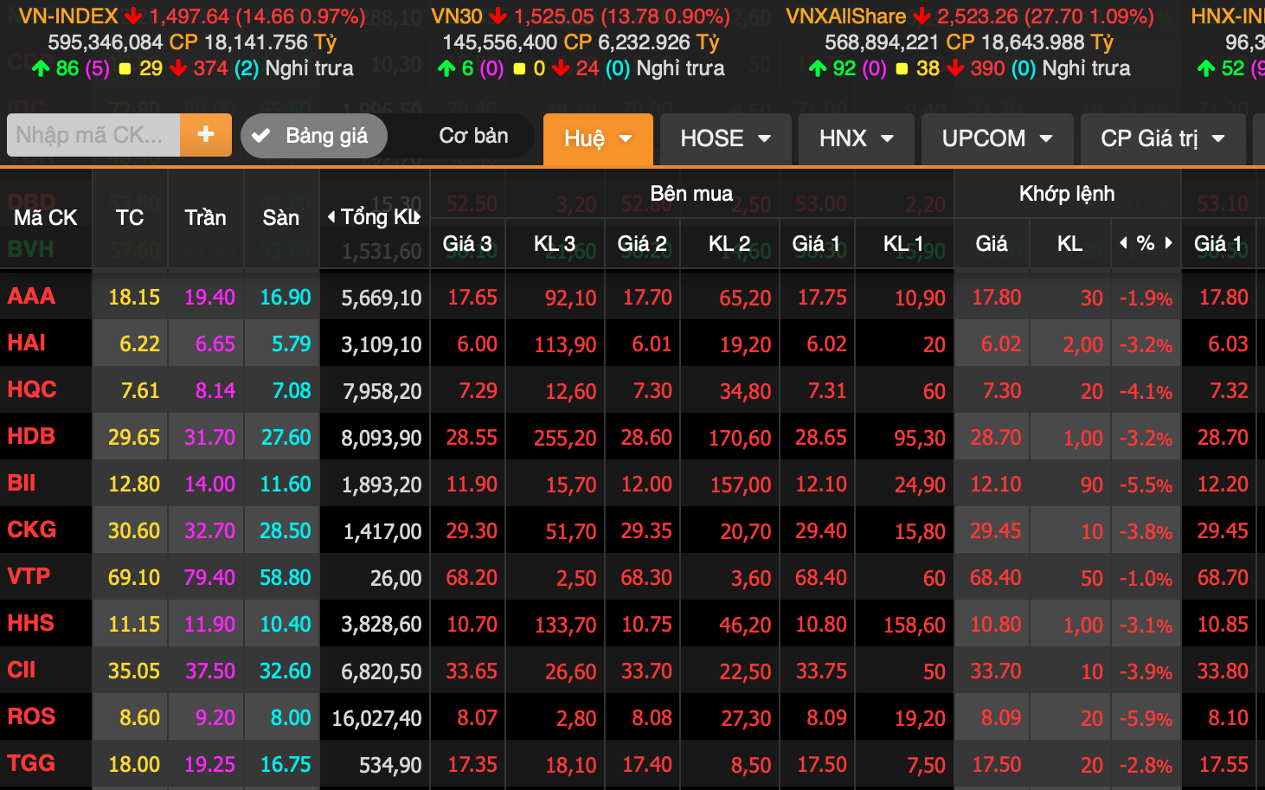Click HDB total volume 8,093,90
This screenshot has width=1265, height=790.
(381, 438)
